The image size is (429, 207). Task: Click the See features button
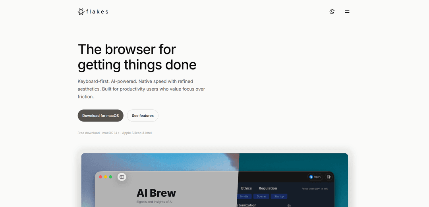click(x=143, y=116)
